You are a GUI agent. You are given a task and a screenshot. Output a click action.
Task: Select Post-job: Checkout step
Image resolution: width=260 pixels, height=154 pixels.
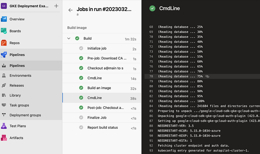102,108
